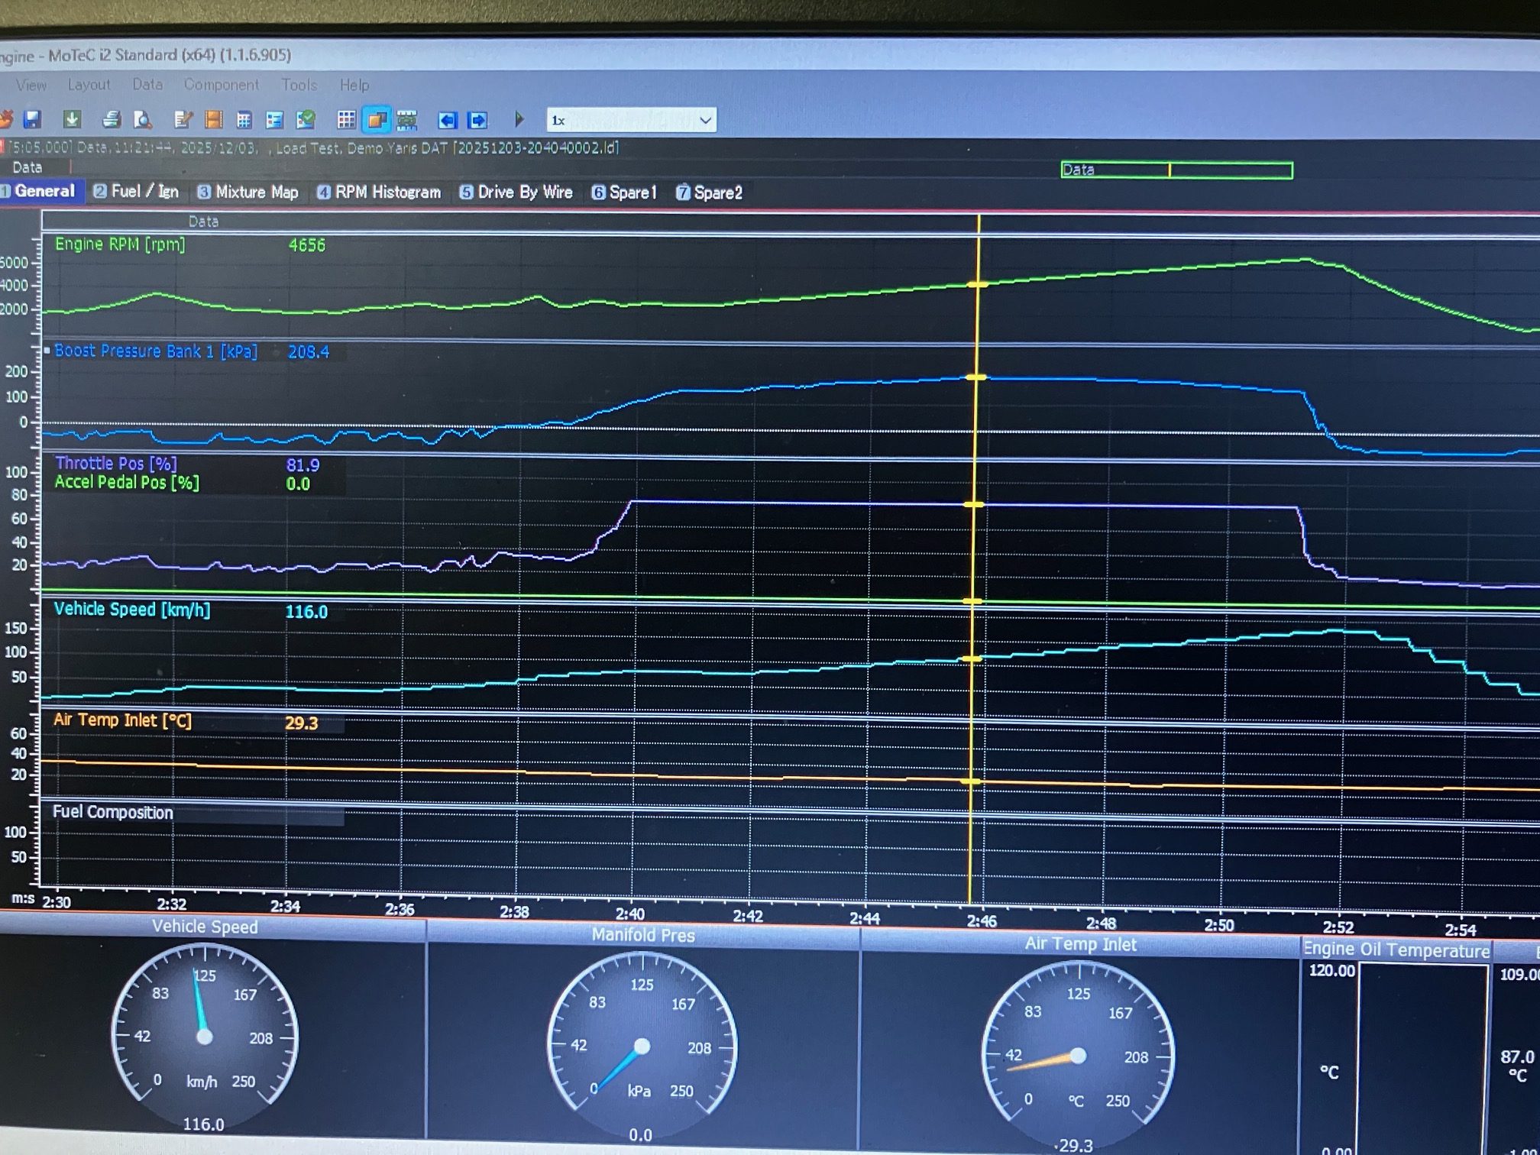Click the Engine RPM channel label
This screenshot has width=1540, height=1155.
(120, 244)
